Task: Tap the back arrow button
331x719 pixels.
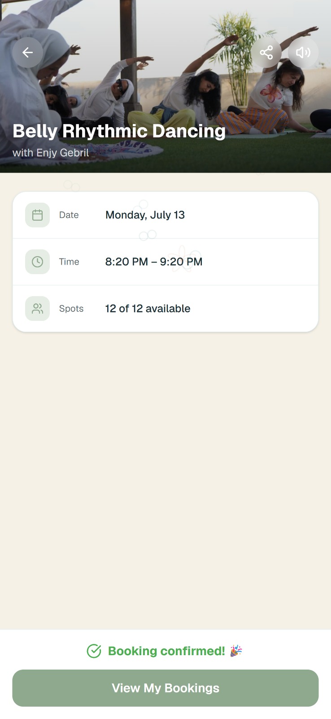Action: coord(27,53)
